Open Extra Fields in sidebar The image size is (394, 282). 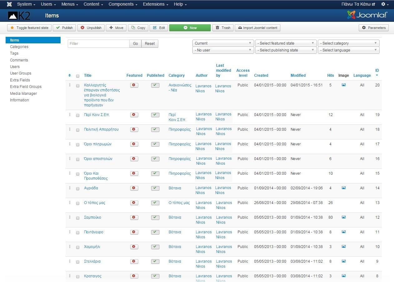(20, 80)
